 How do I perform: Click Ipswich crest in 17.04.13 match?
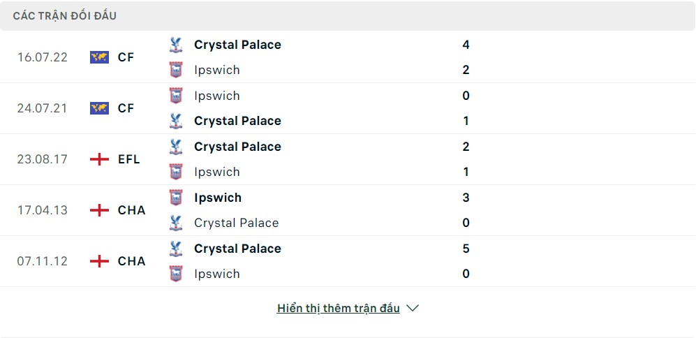coord(176,198)
